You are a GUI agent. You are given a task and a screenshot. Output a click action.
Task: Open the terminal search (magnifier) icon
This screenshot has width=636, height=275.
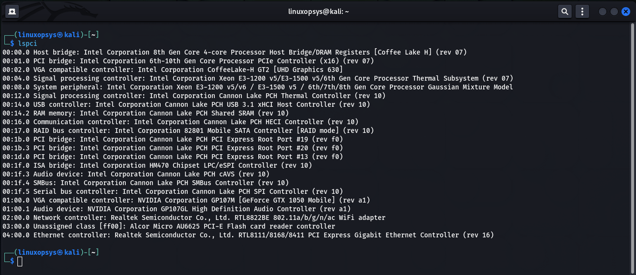click(x=565, y=11)
